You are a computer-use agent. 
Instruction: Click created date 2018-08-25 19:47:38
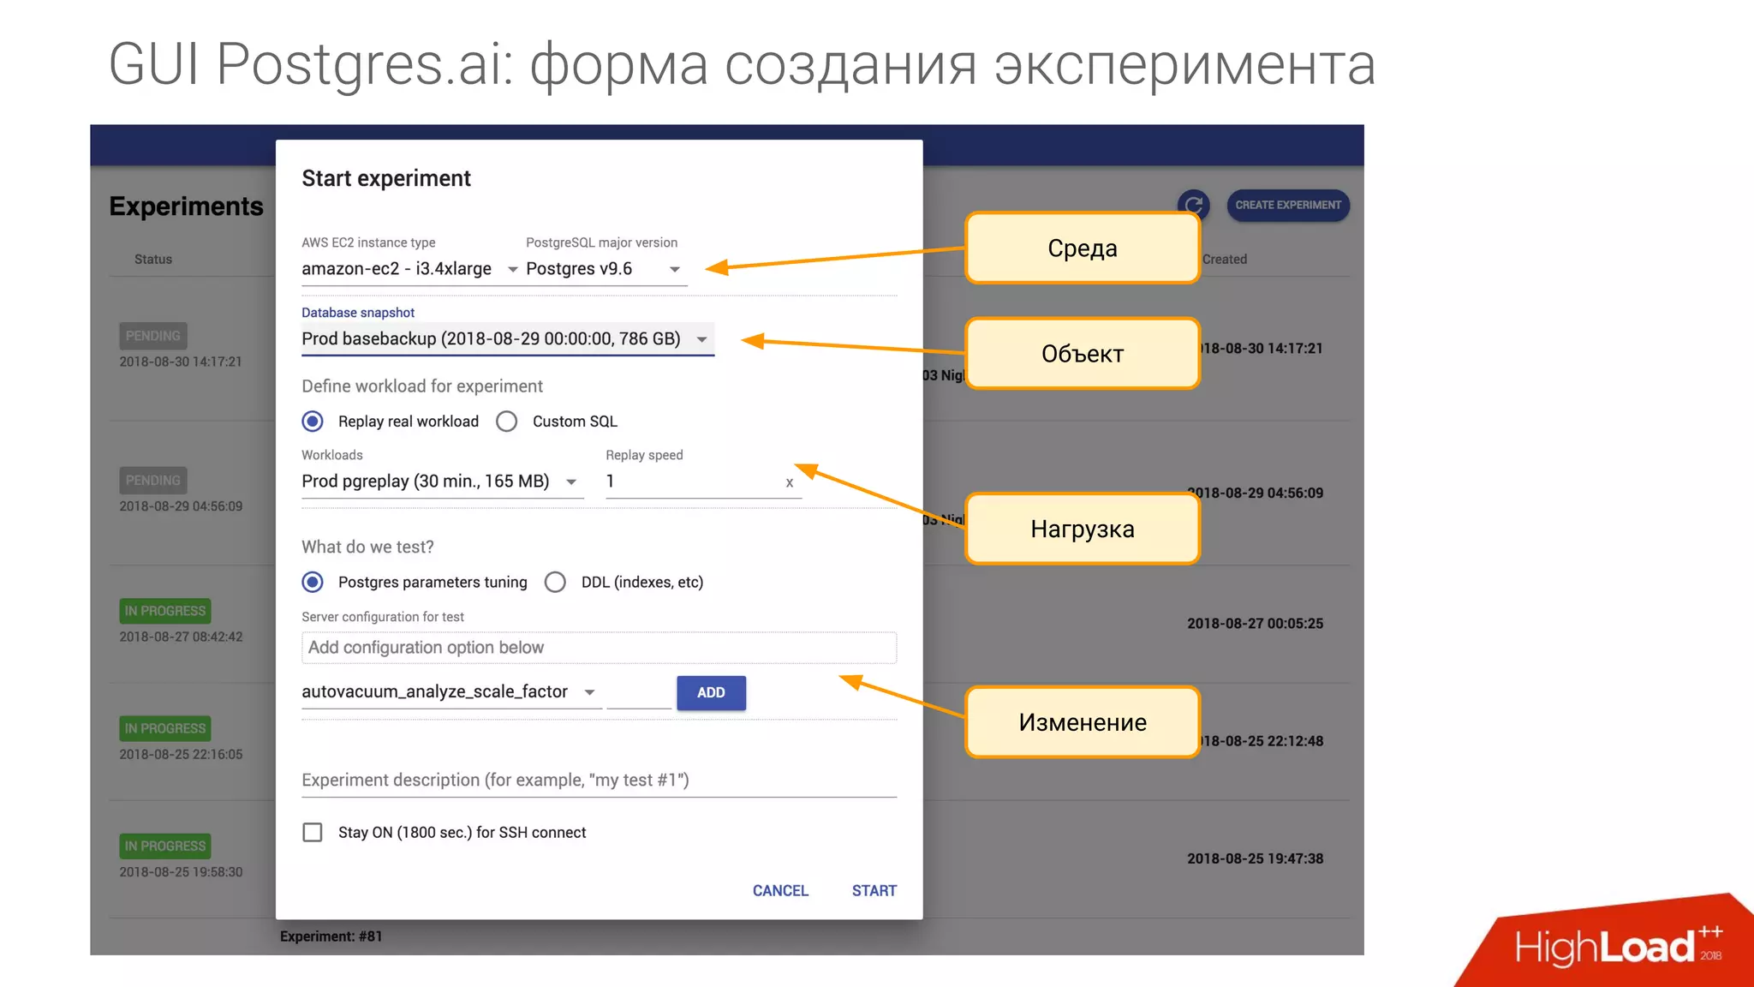1255,858
